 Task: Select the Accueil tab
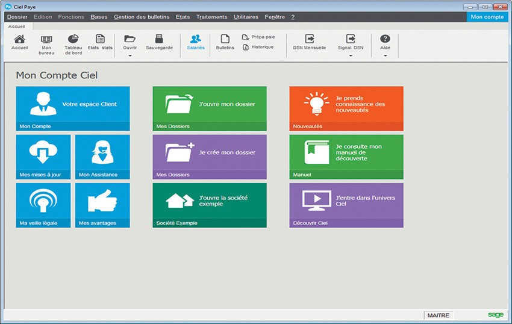(16, 26)
